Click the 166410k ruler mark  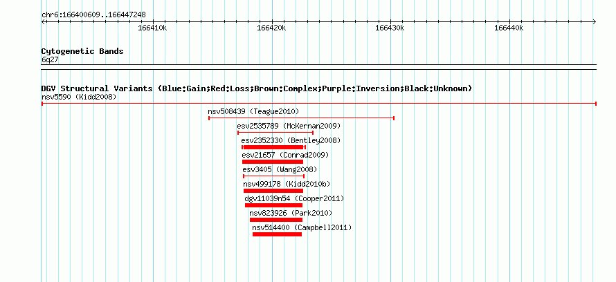[x=152, y=28]
